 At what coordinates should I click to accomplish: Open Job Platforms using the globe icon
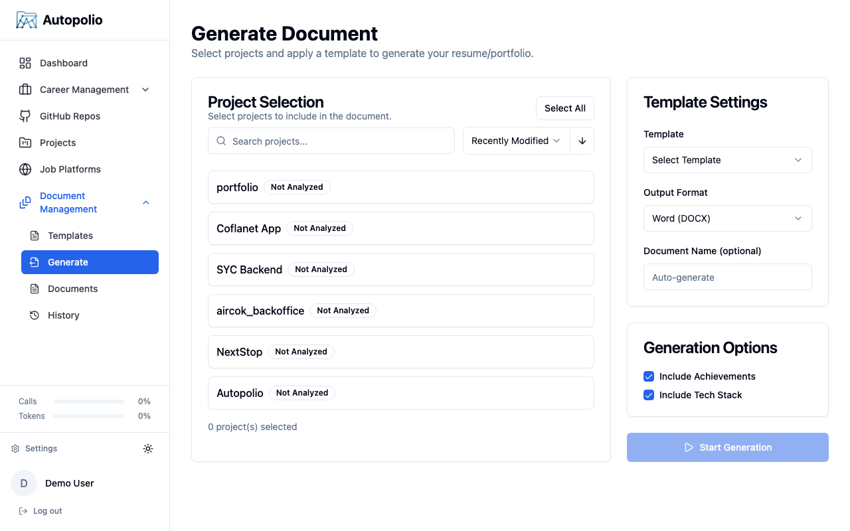pos(25,169)
